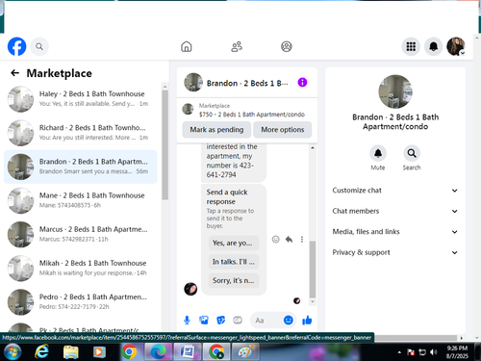Open the Groups icon in top navigation
The height and width of the screenshot is (361, 481).
[x=287, y=46]
